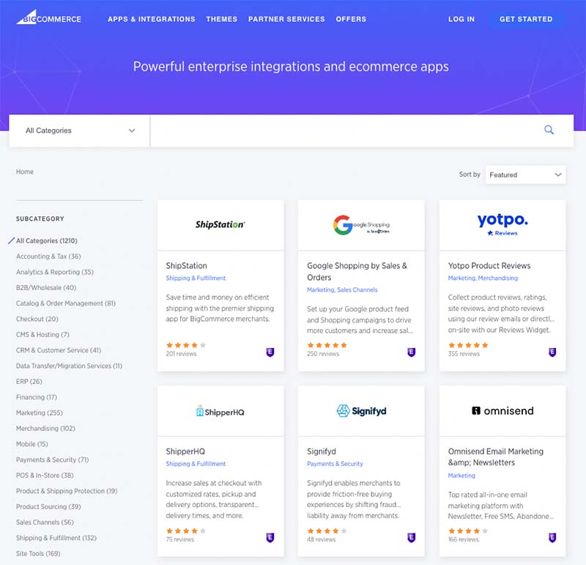Viewport: 586px width, 565px height.
Task: Click the ShipStation logo thumbnail
Action: pos(220,224)
